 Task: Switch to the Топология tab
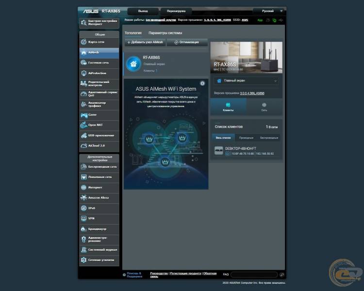coord(133,33)
